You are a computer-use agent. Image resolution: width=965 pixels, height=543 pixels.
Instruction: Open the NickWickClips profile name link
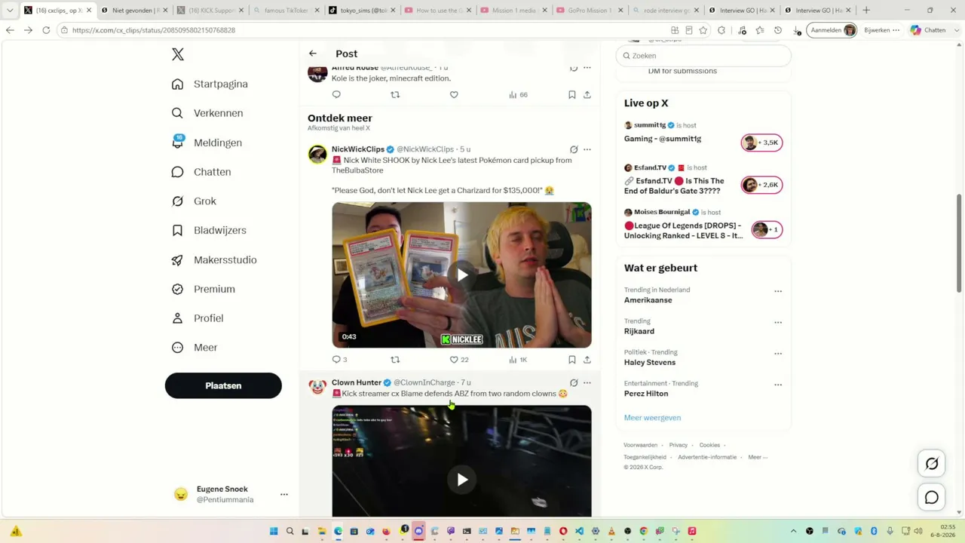(x=358, y=149)
